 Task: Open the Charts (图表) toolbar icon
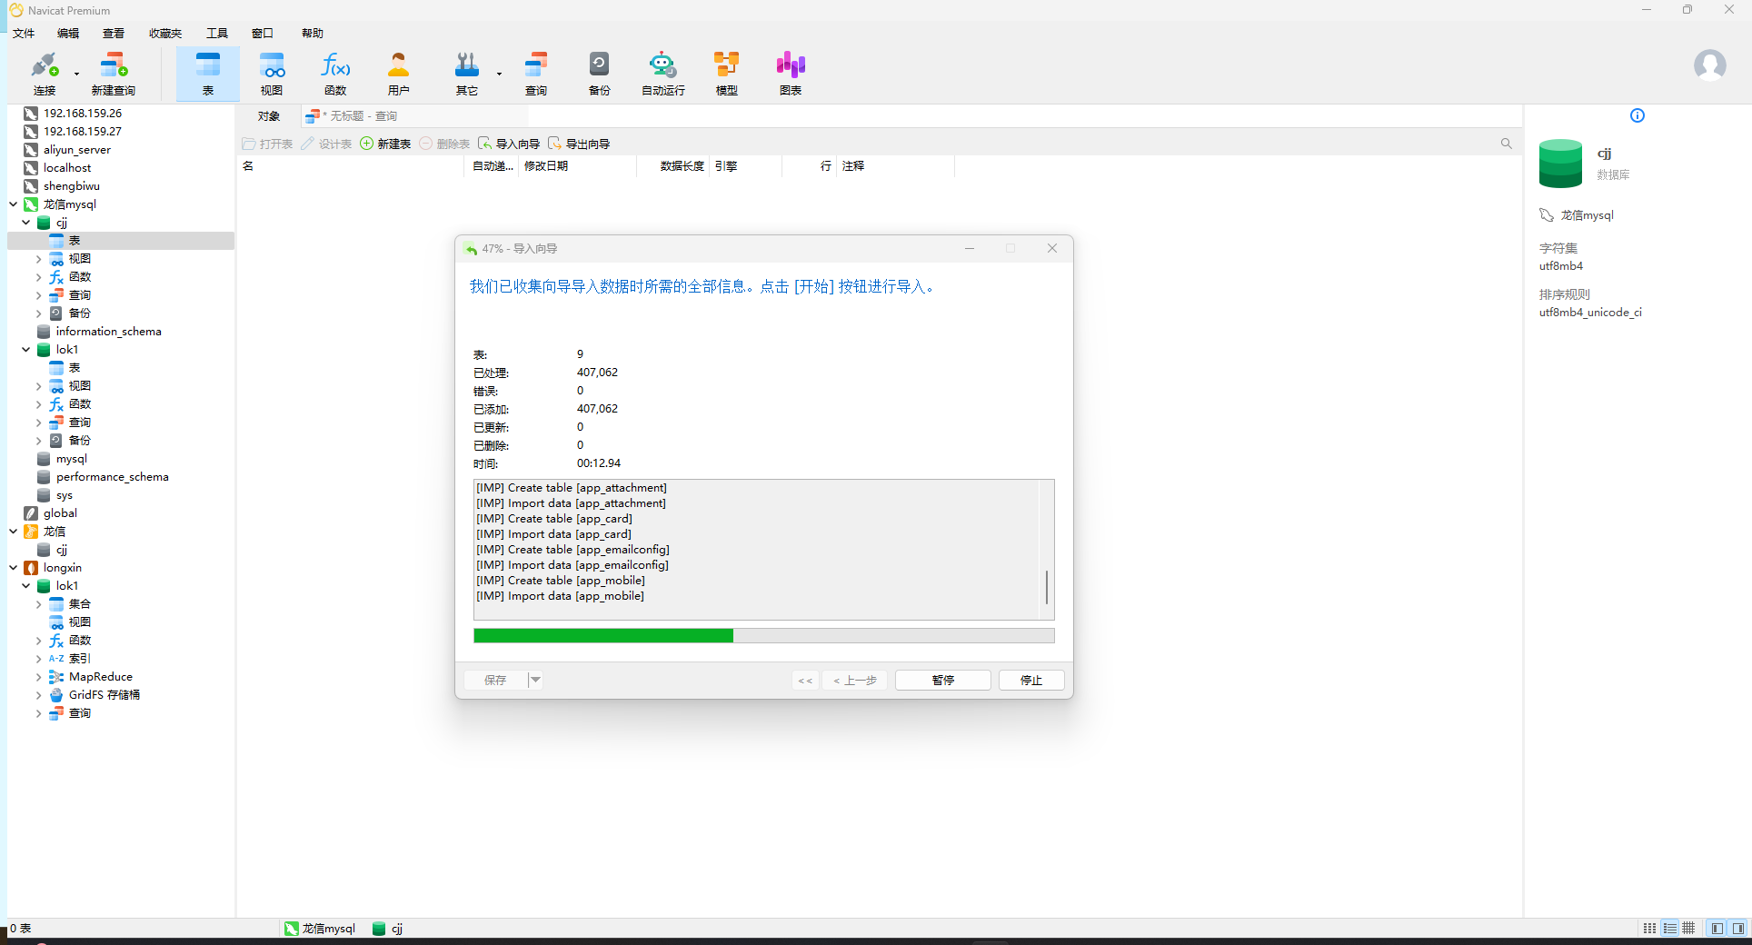791,74
